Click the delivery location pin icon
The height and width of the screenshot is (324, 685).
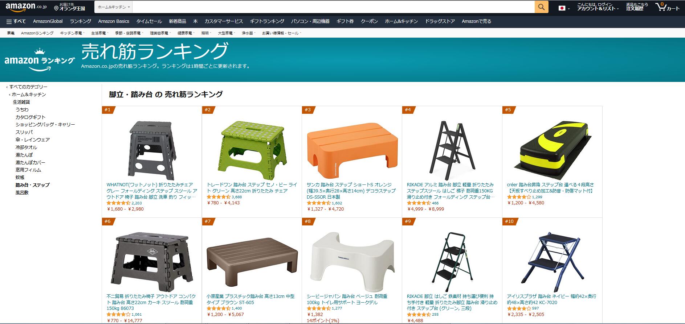(x=56, y=8)
